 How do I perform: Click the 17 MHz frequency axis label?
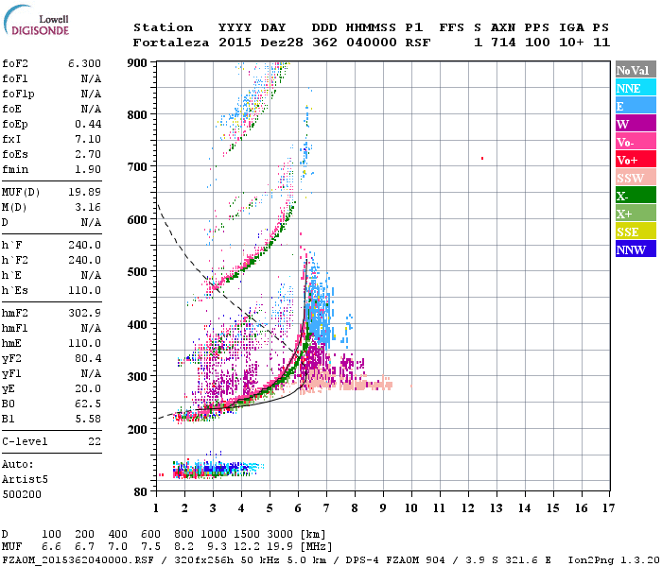pyautogui.click(x=608, y=508)
